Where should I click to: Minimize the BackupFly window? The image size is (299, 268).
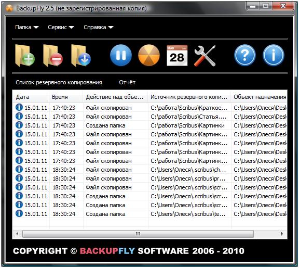(x=253, y=6)
